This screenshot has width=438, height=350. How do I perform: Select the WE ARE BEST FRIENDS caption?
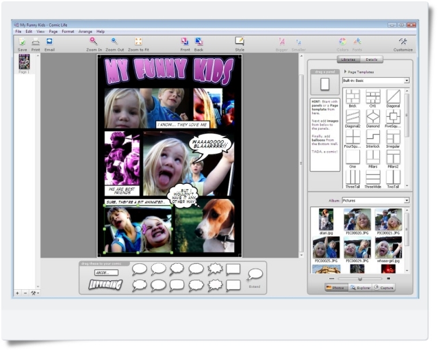coord(122,191)
